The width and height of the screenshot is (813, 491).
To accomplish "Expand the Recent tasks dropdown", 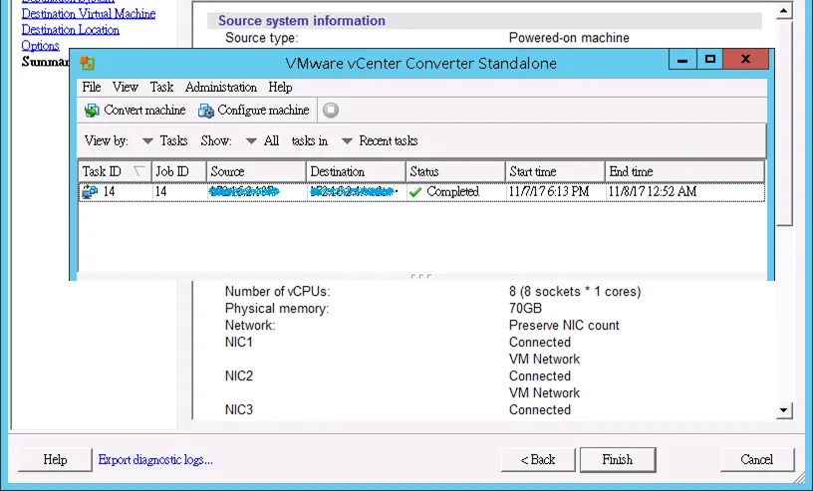I will (348, 141).
